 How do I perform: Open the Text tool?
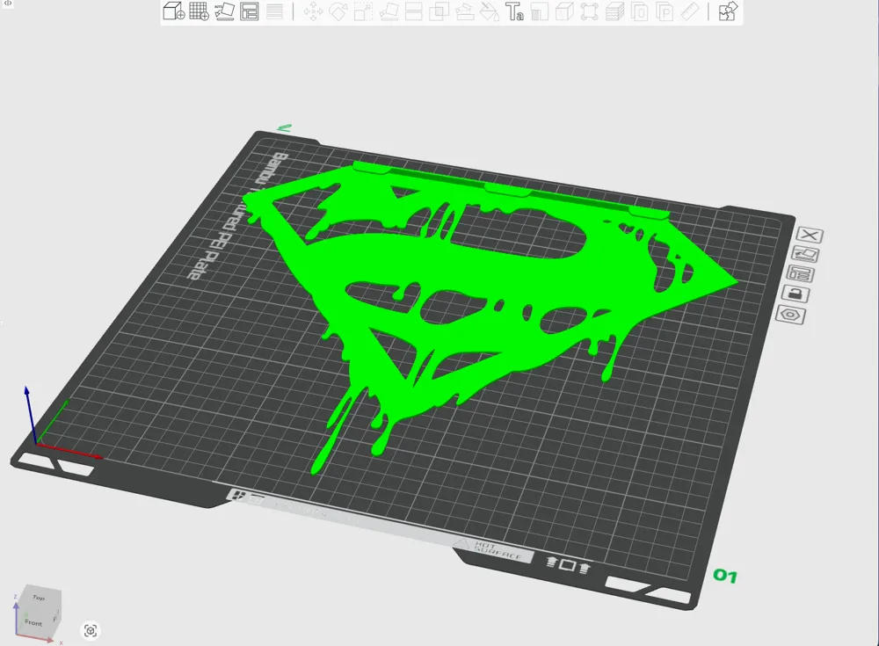point(515,11)
